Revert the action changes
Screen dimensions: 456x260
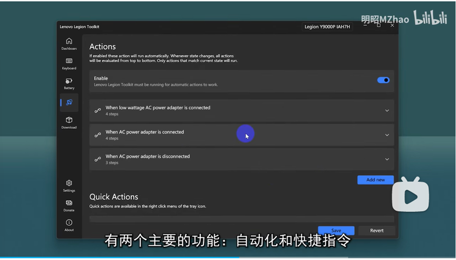coord(376,230)
